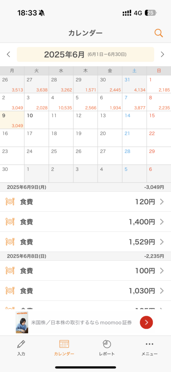
Task: Select June 4 with 10,535 spending
Action: (61, 102)
